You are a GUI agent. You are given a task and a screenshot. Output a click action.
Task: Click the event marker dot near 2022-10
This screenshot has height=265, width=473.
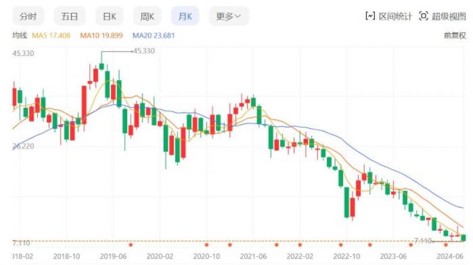tap(341, 244)
